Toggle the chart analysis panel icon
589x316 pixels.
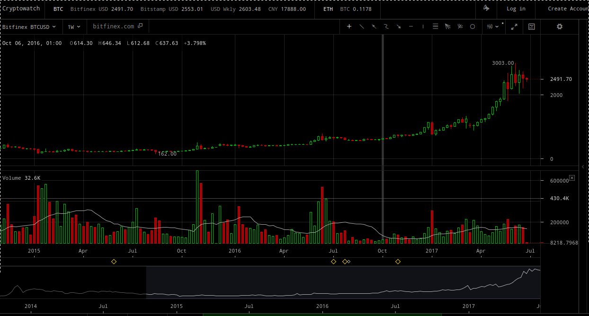(532, 26)
